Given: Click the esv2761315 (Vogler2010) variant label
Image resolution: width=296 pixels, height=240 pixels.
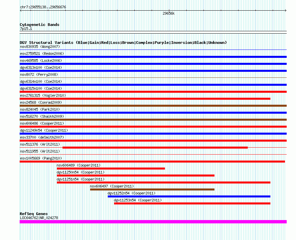Looking at the screenshot, I should 43,95.
